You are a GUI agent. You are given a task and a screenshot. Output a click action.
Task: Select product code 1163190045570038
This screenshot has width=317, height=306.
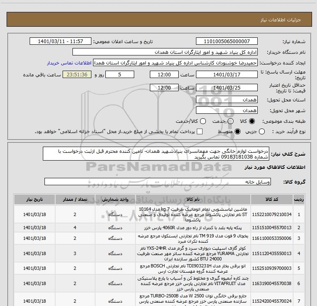[x=272, y=283]
